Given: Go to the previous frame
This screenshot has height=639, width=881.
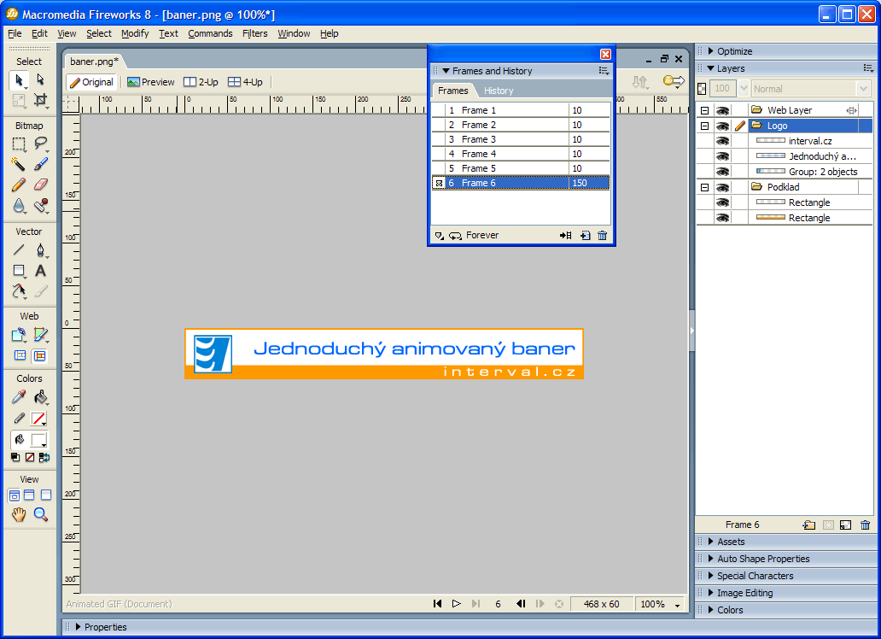Looking at the screenshot, I should coord(521,604).
